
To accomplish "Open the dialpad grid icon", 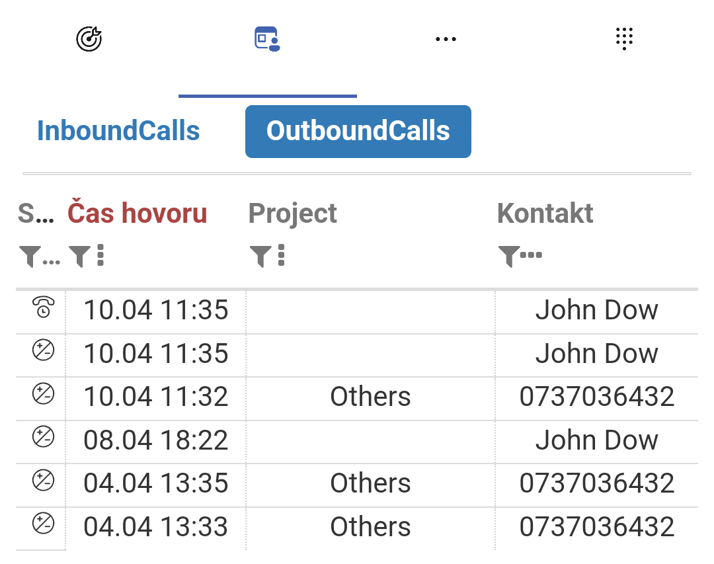I will point(624,39).
